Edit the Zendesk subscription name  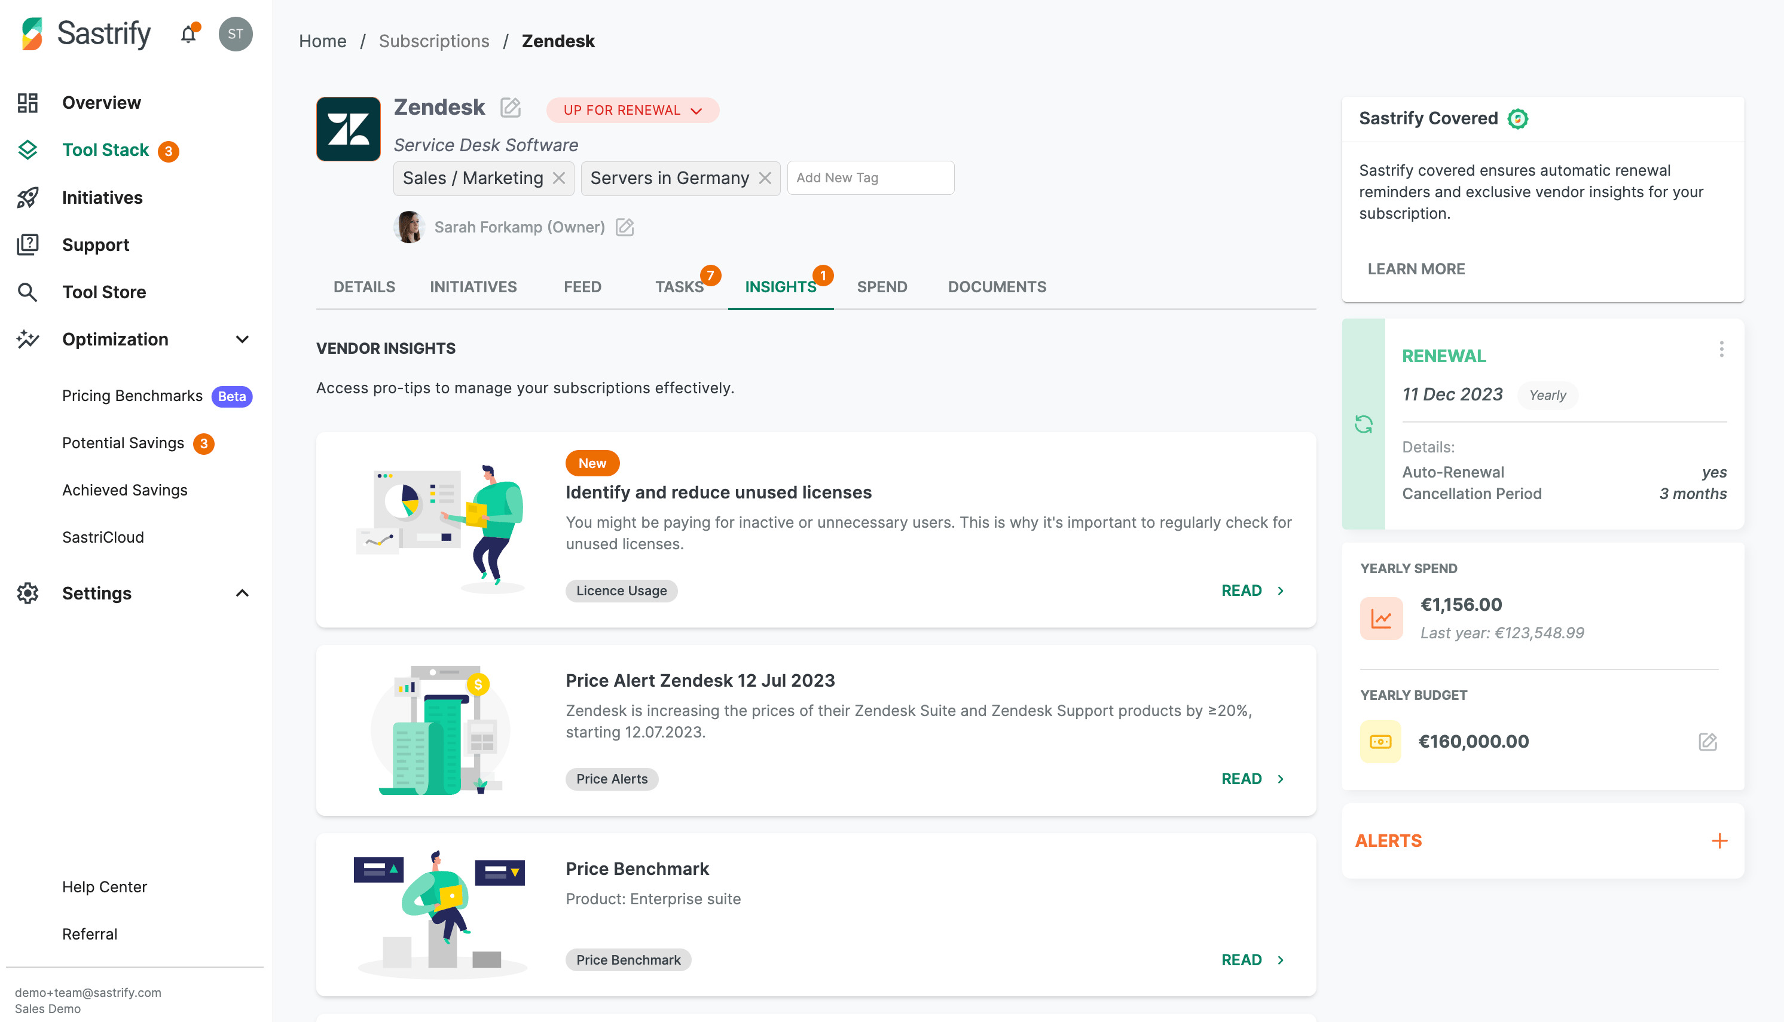tap(511, 108)
